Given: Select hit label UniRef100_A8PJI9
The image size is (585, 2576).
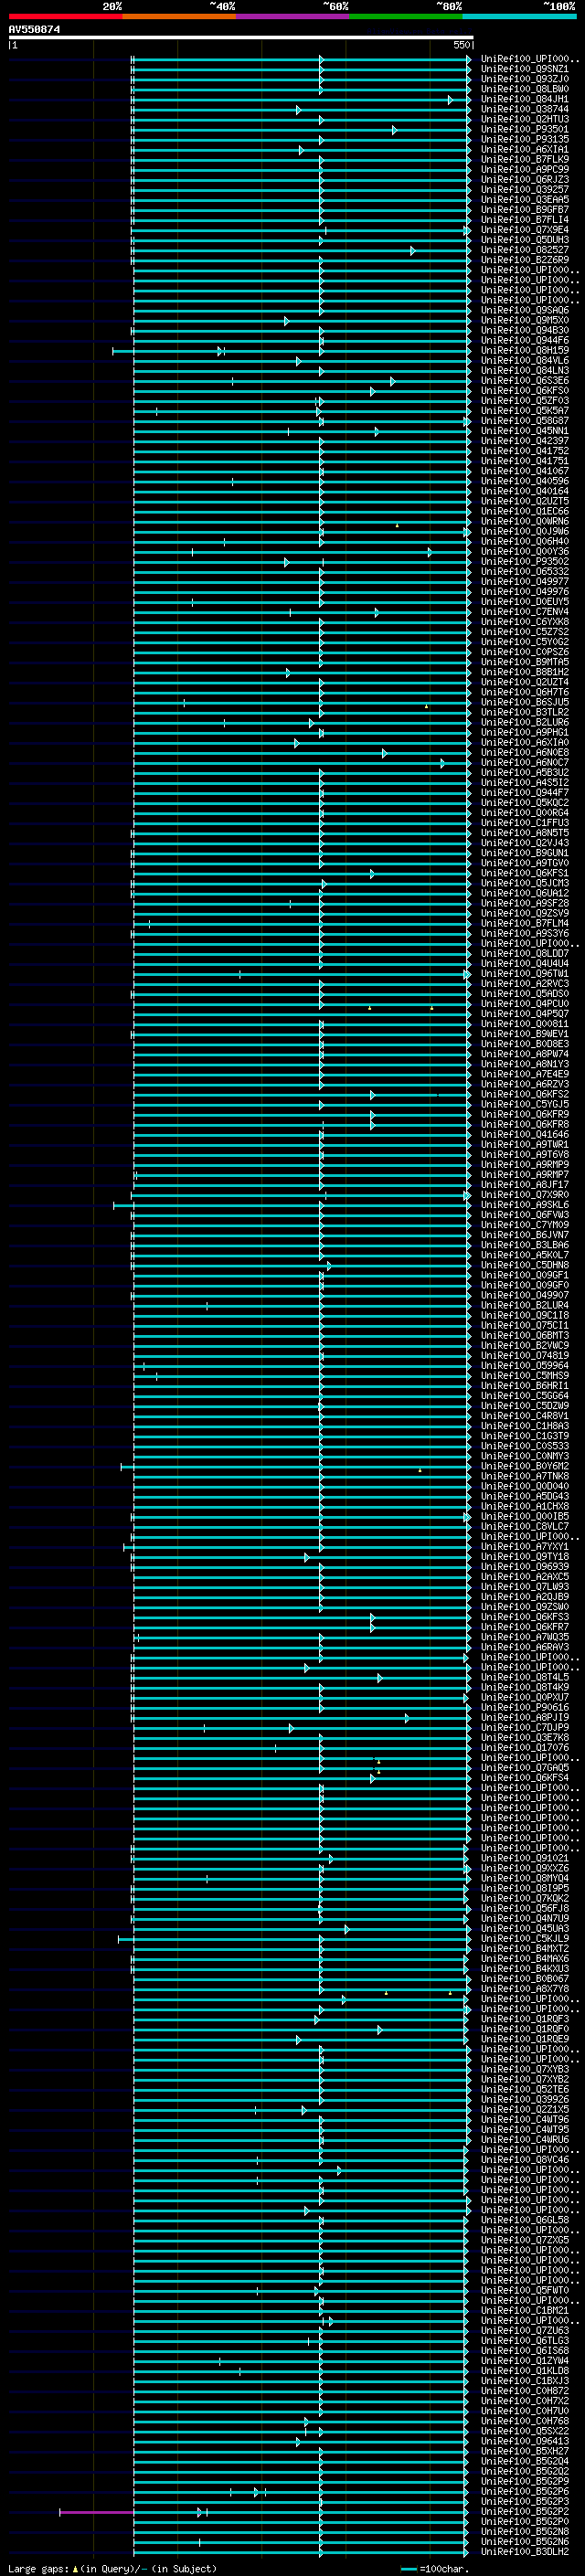Looking at the screenshot, I should (x=524, y=1717).
